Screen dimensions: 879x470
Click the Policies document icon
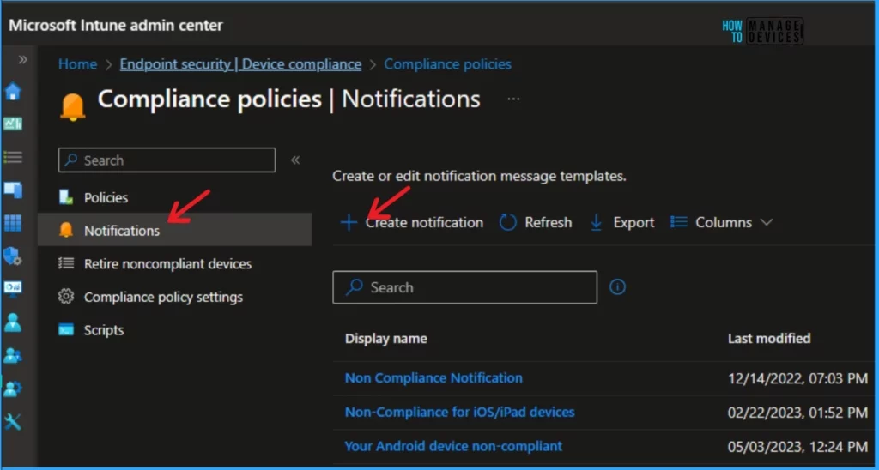coord(66,197)
